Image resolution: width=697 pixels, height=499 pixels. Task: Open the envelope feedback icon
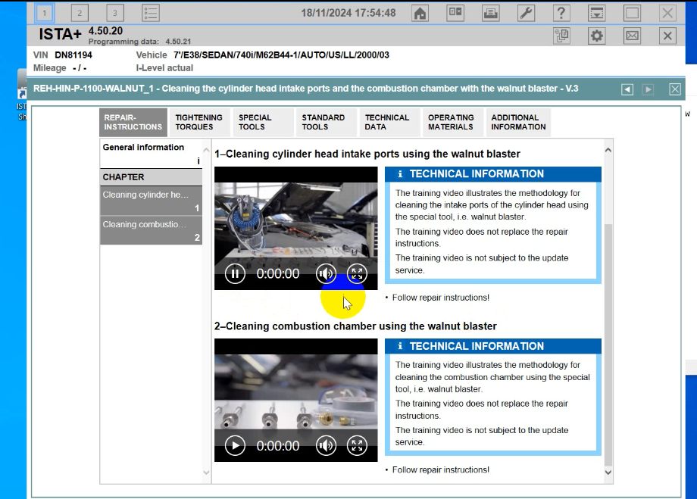tap(632, 36)
